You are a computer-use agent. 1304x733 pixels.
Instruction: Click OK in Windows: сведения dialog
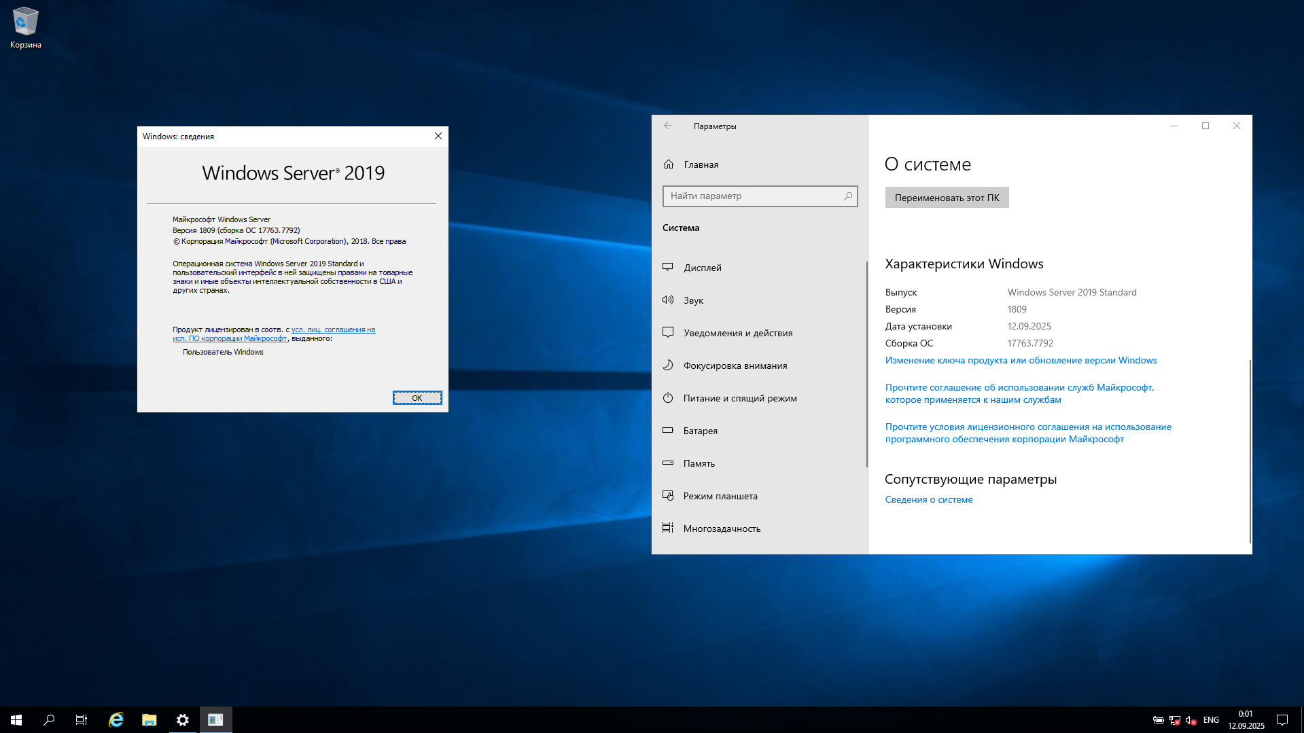click(417, 398)
